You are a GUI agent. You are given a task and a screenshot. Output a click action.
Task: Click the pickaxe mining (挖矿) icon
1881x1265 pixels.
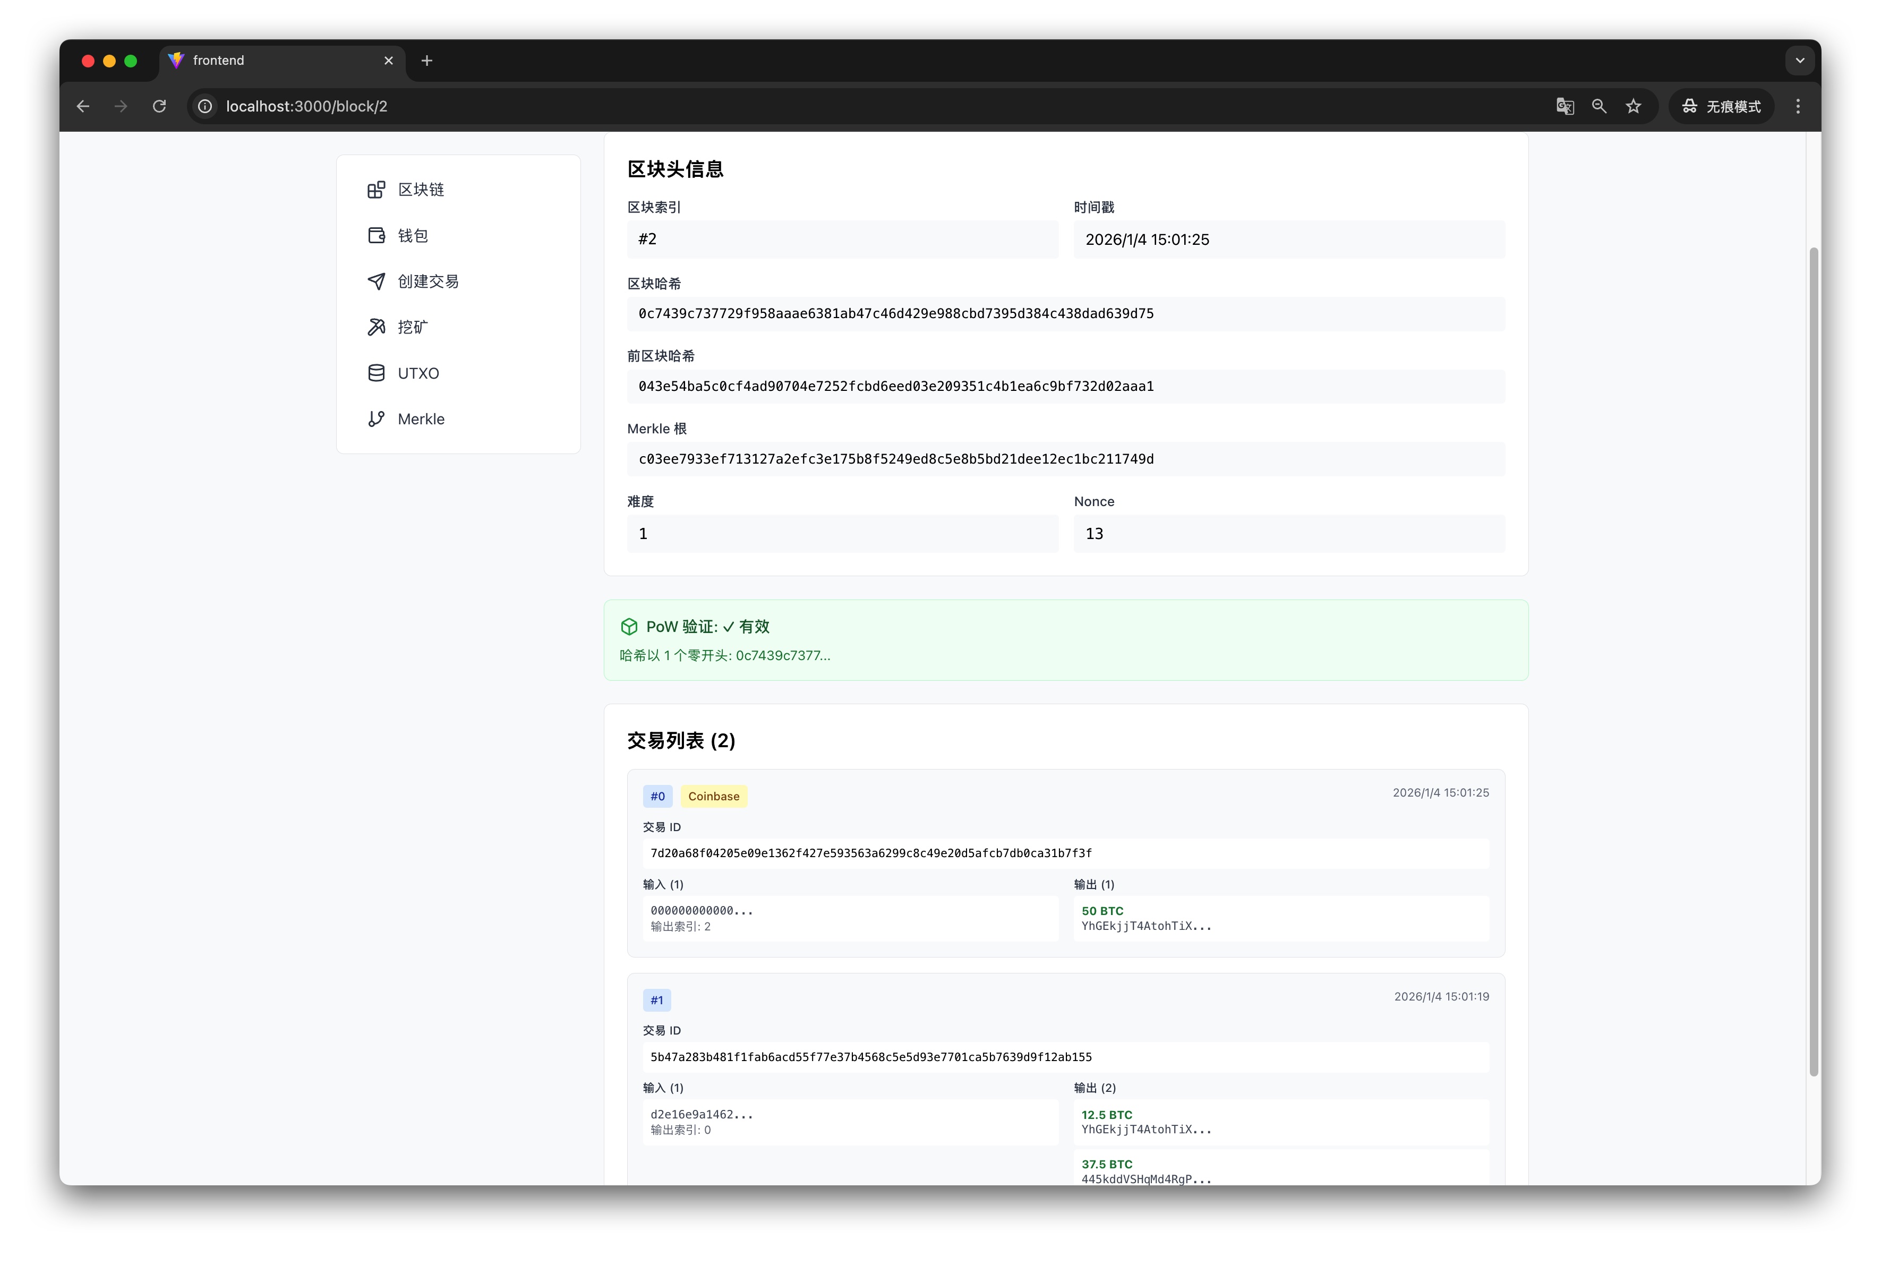tap(376, 327)
